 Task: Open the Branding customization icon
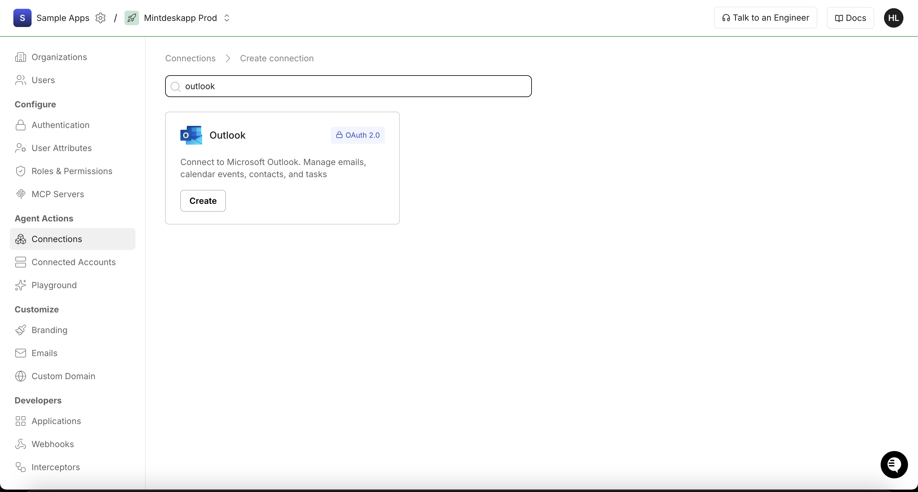click(20, 330)
